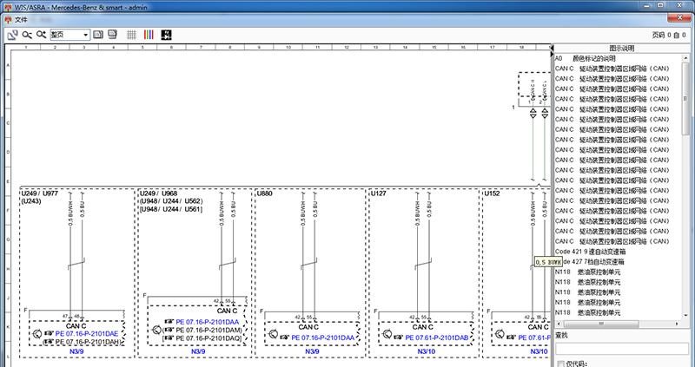Click the legend horizontal scrollbar thumb
This screenshot has width=695, height=367.
tap(600, 324)
